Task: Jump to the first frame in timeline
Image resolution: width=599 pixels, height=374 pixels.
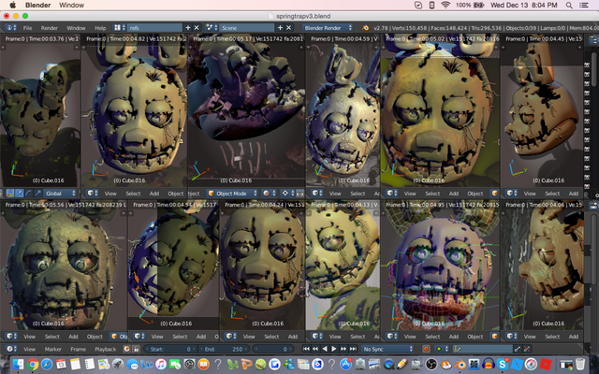Action: click(304, 349)
